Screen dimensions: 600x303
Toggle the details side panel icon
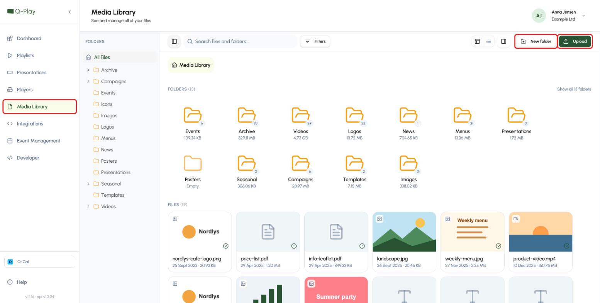(503, 41)
